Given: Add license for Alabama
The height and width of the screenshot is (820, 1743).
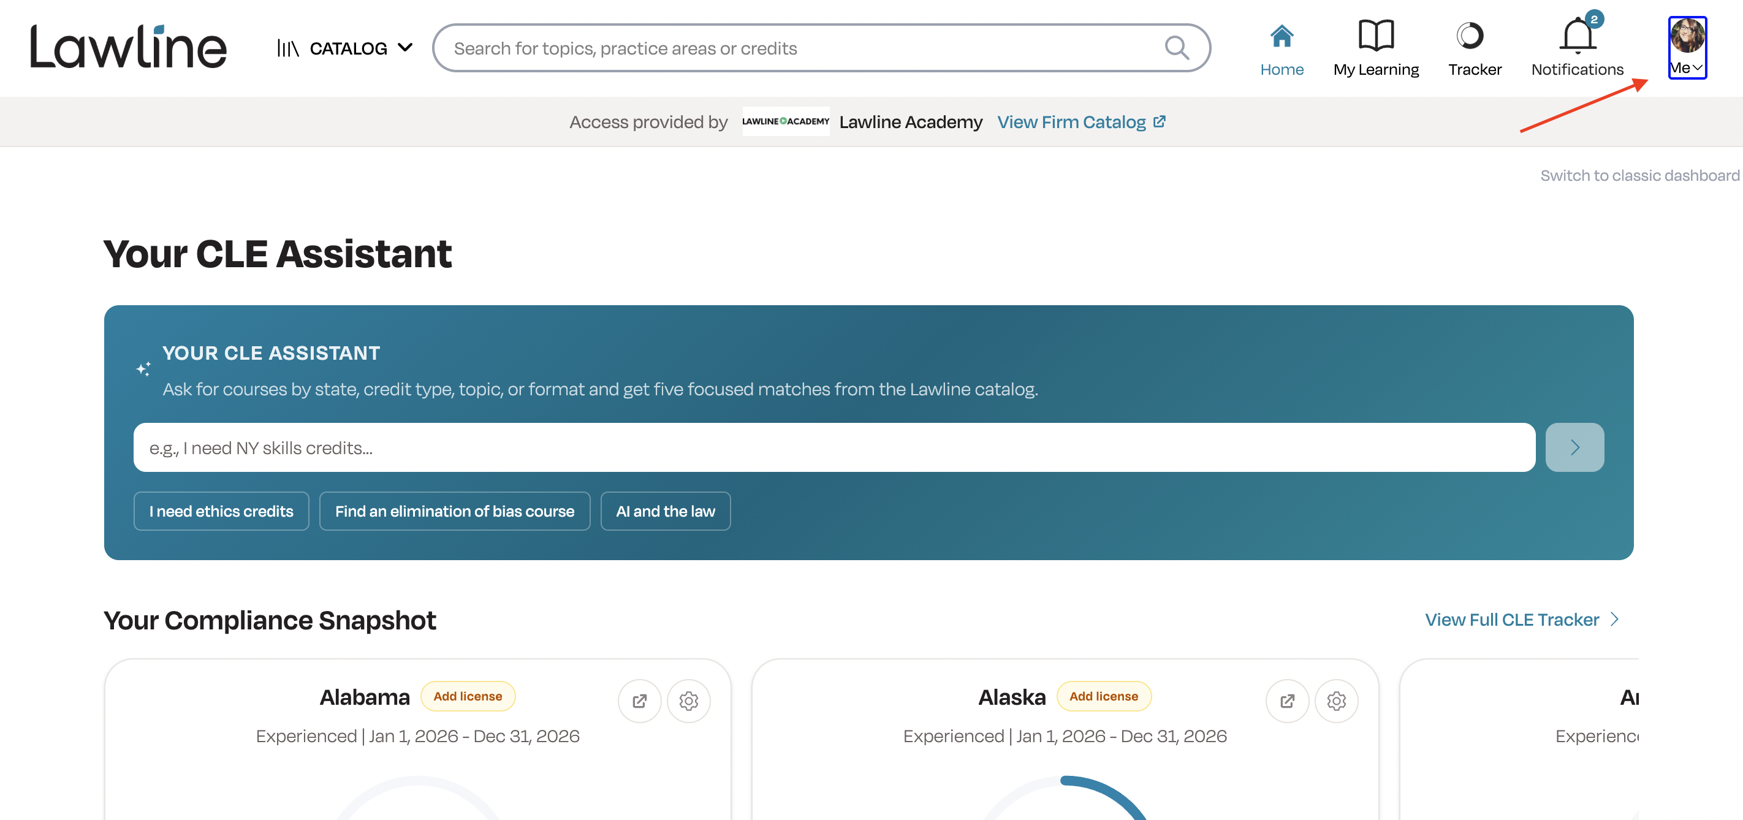Looking at the screenshot, I should (x=468, y=696).
